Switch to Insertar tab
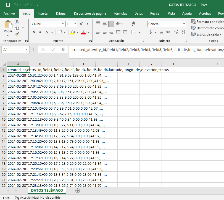 [x=43, y=13]
